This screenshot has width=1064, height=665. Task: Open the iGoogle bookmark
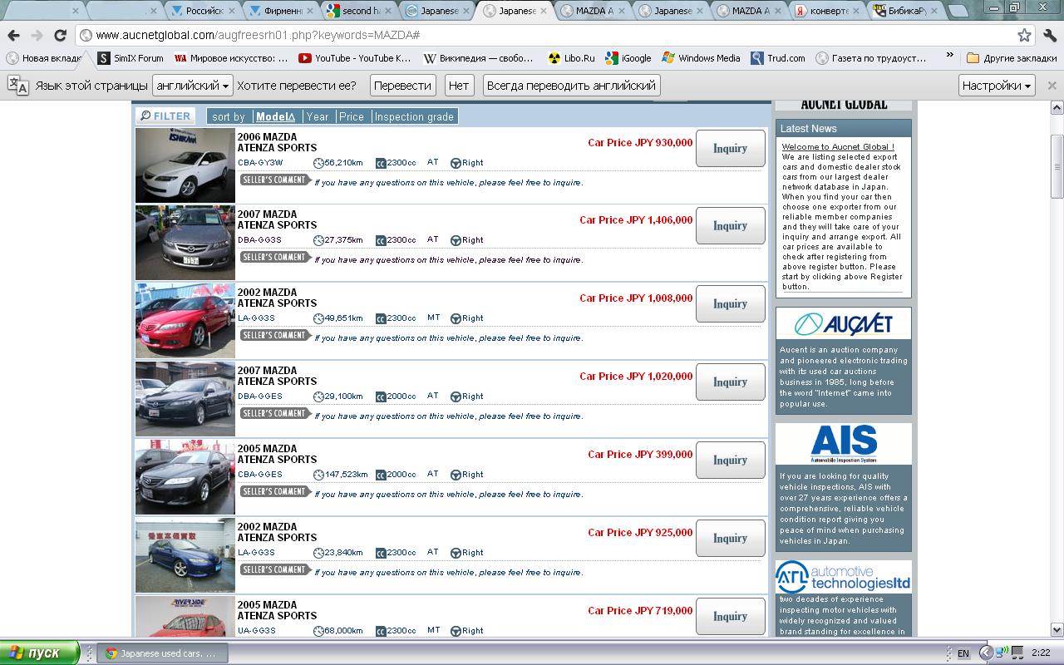(x=628, y=58)
